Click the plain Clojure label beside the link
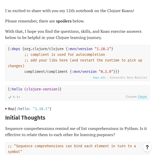 (x=131, y=97)
